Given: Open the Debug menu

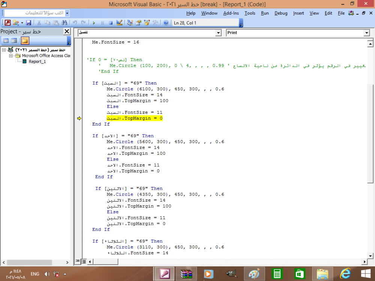Looking at the screenshot, I should tap(281, 13).
